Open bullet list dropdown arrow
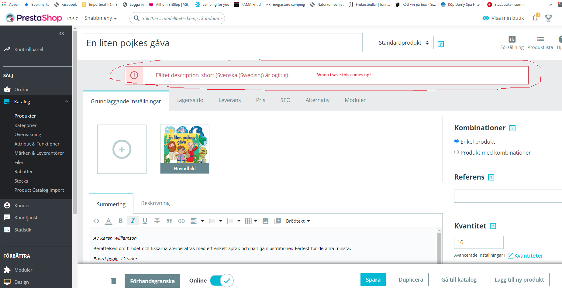This screenshot has width=562, height=288. click(221, 221)
